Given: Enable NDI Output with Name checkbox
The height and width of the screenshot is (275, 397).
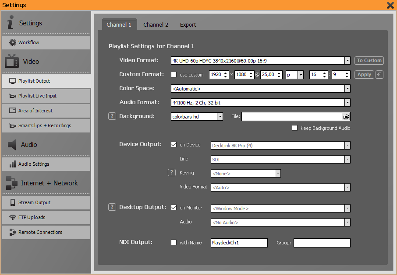Looking at the screenshot, I should coord(174,242).
